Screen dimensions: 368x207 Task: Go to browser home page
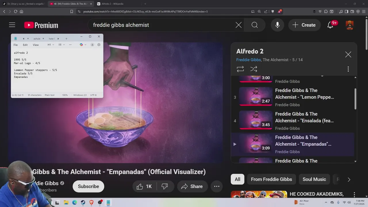21,11
